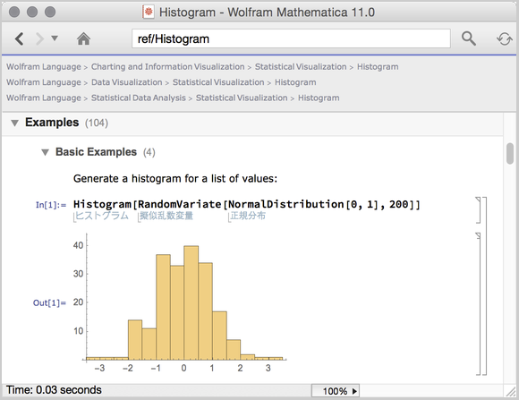Click the minimize window button
519x400 pixels.
point(32,12)
